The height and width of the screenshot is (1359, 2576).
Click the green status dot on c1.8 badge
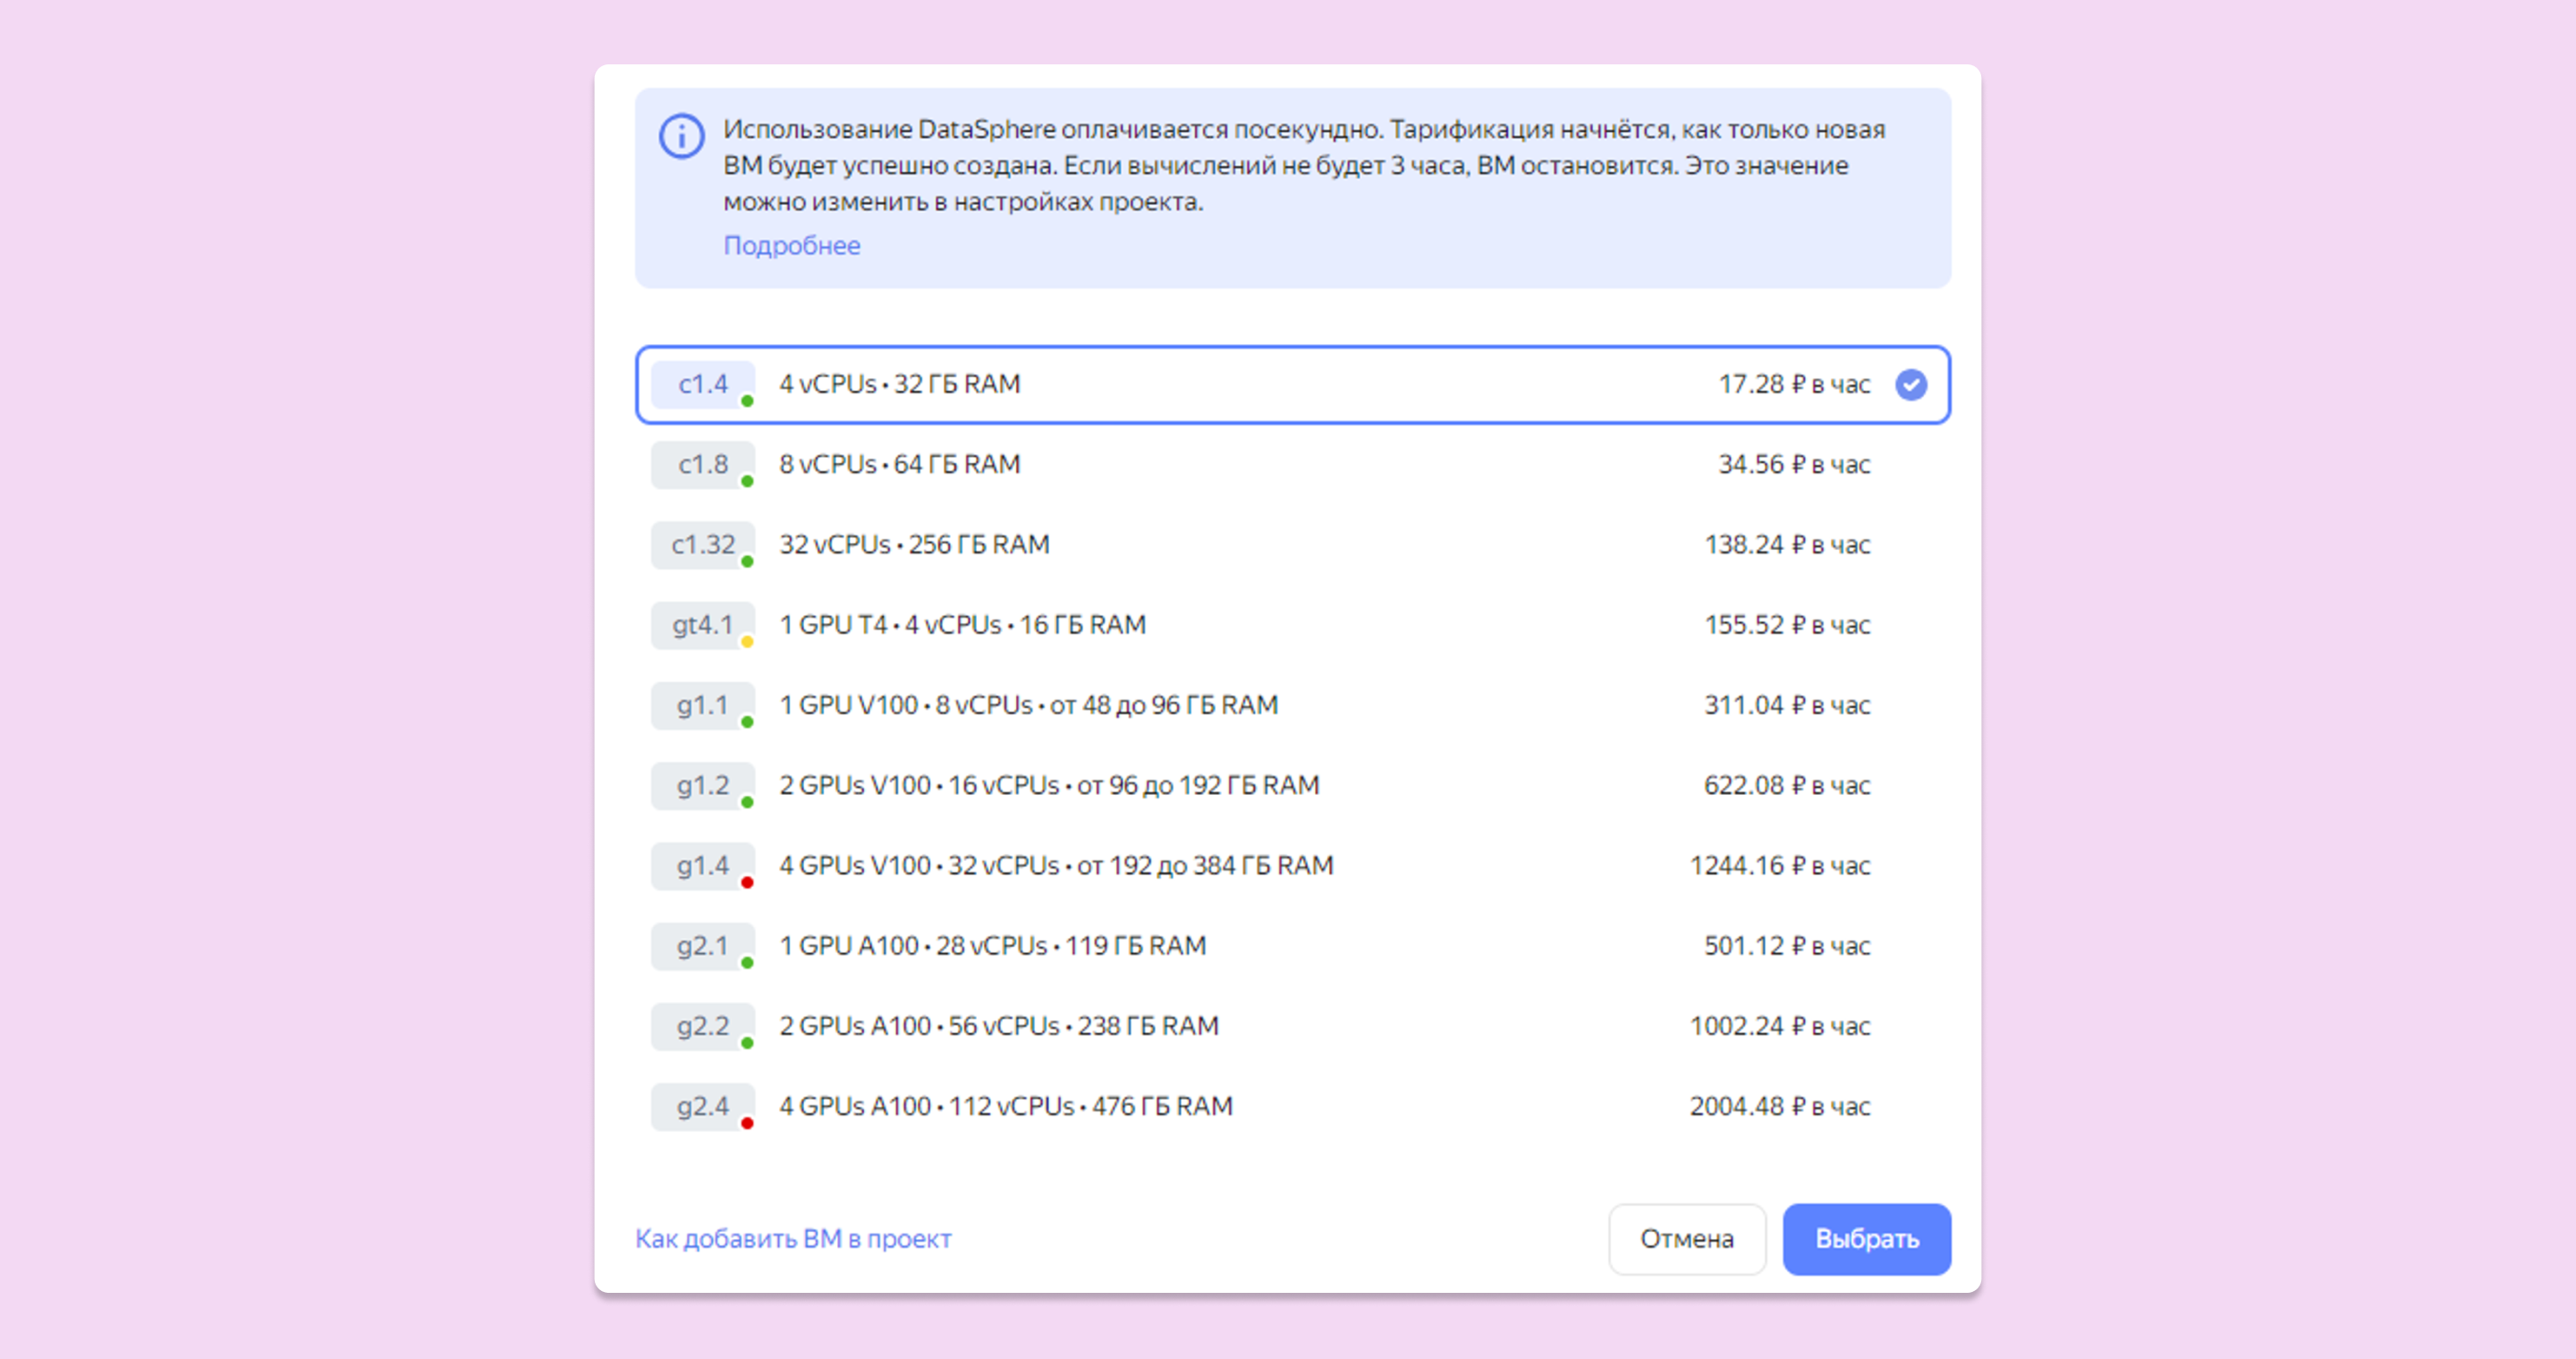point(747,482)
